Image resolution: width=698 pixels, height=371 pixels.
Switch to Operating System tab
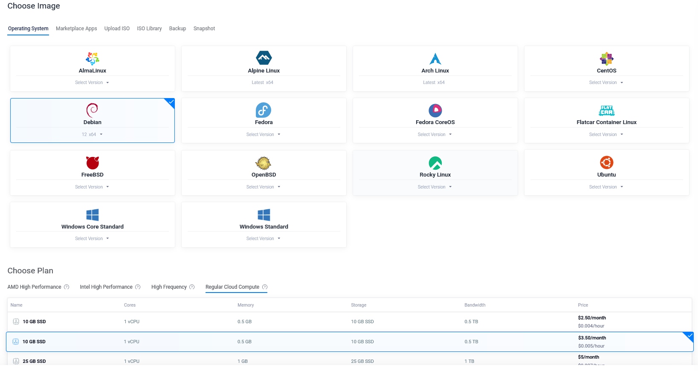click(x=28, y=29)
